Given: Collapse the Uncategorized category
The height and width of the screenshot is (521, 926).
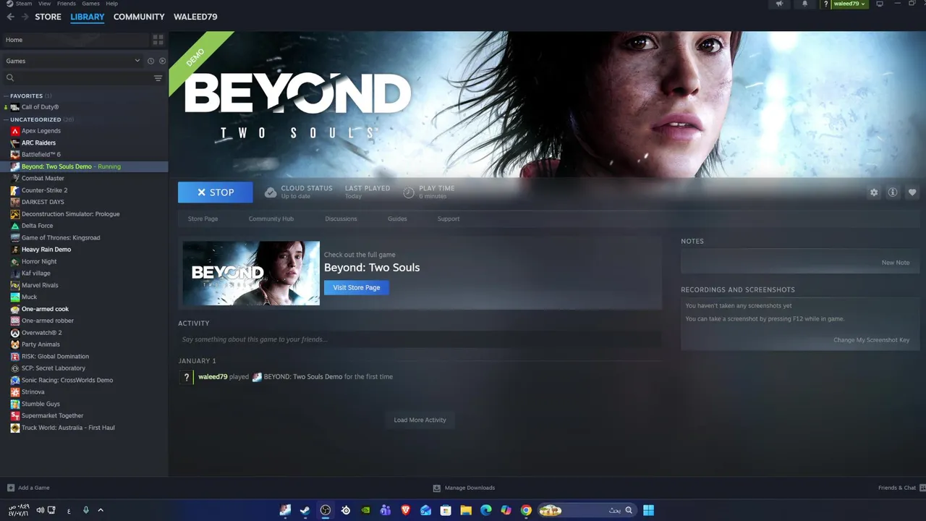Looking at the screenshot, I should 7,119.
